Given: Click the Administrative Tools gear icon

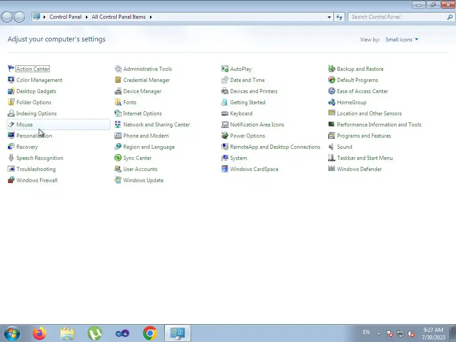Looking at the screenshot, I should [118, 69].
